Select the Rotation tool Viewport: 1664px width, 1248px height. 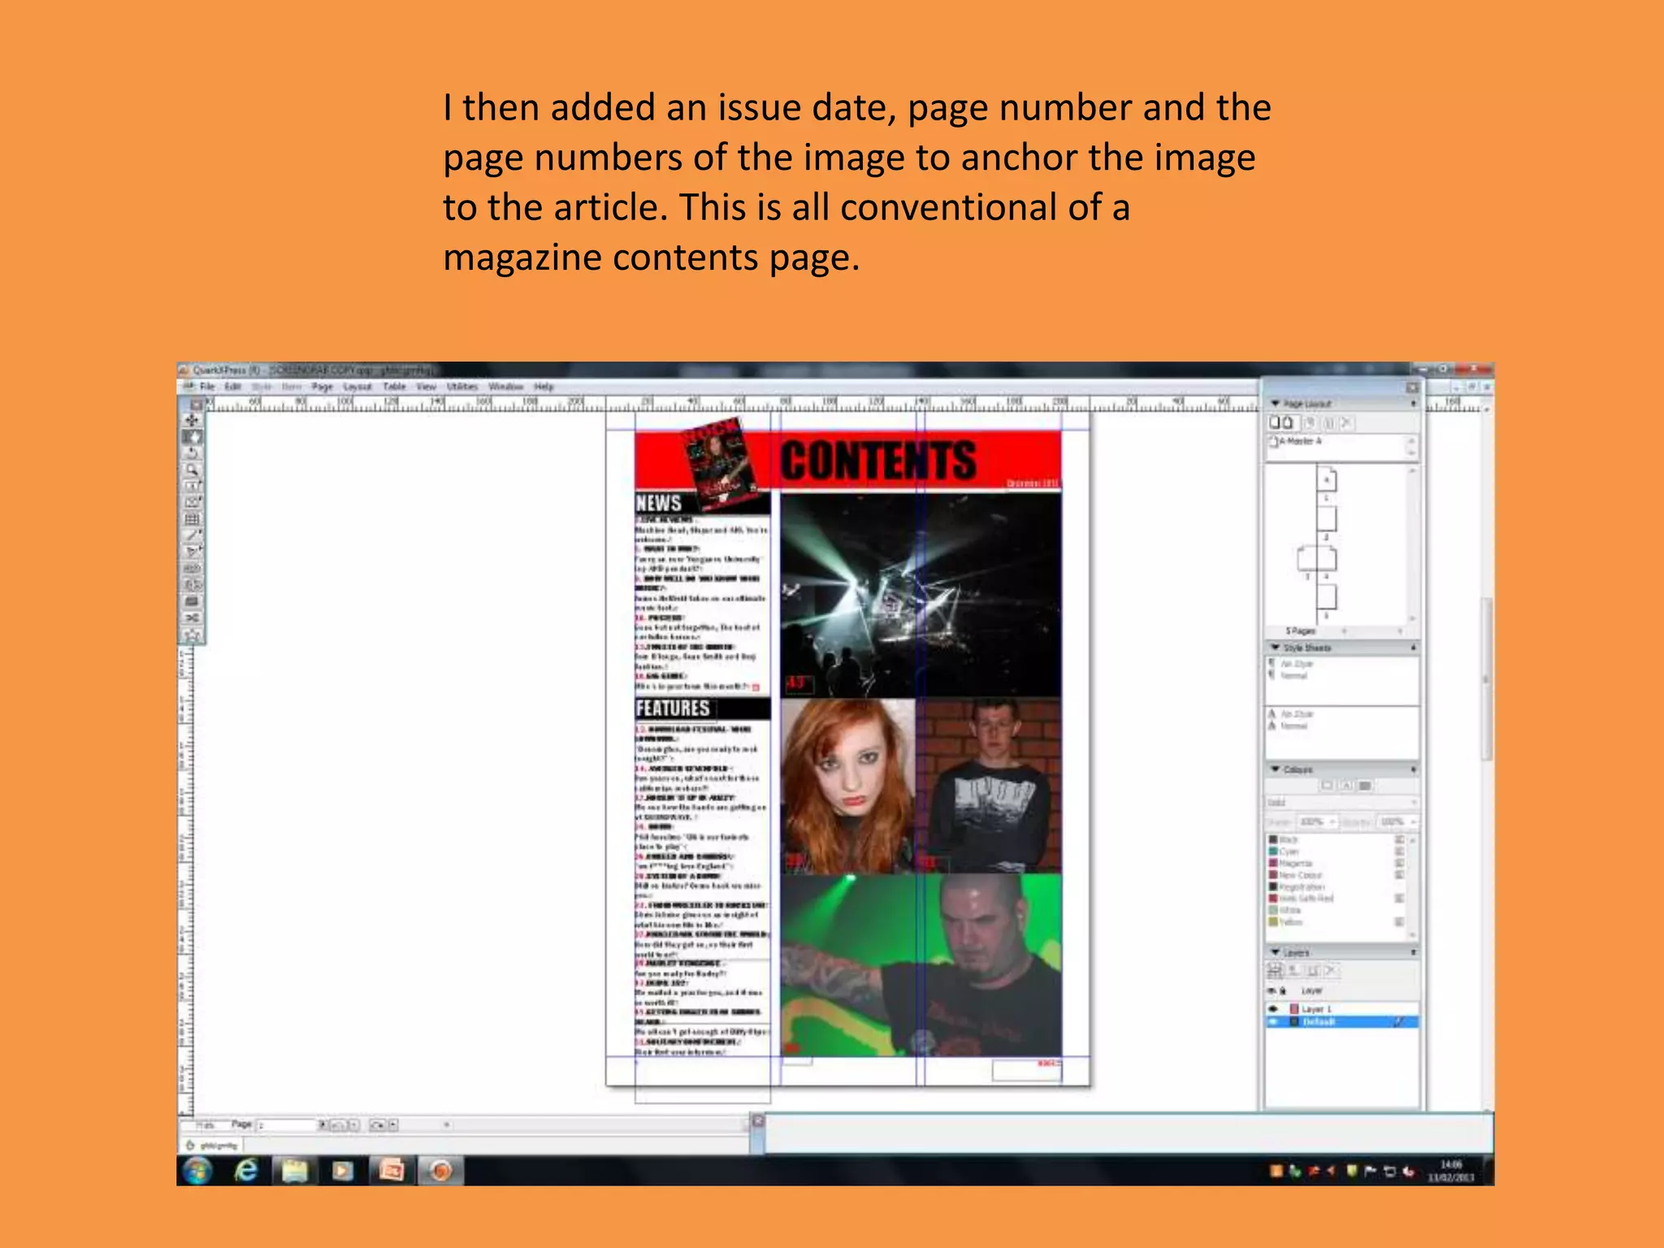click(x=193, y=453)
